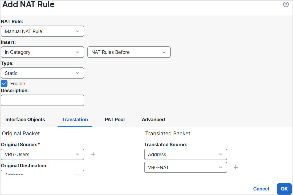The height and width of the screenshot is (195, 293).
Task: Click the Enable label text
Action: tap(18, 83)
